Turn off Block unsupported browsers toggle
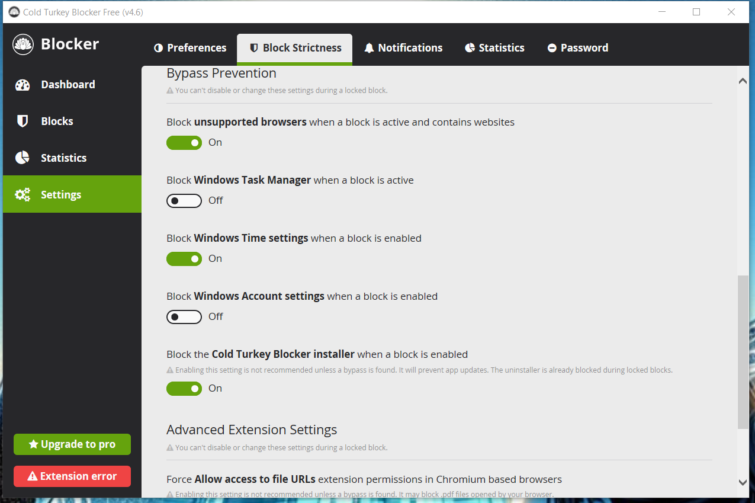 [x=184, y=143]
